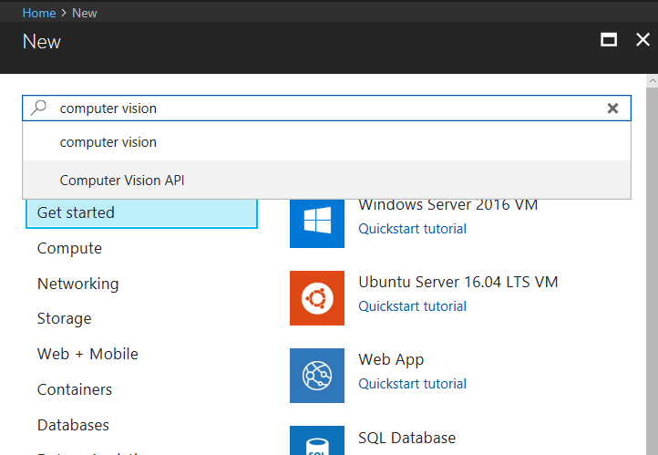The image size is (658, 455).
Task: Maximize the New blade
Action: (609, 40)
